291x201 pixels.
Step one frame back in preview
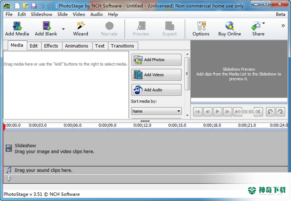208,112
